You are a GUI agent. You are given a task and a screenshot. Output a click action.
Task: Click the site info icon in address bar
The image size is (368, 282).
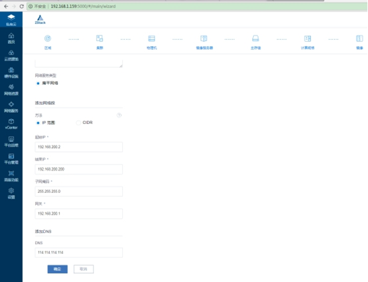pos(31,7)
